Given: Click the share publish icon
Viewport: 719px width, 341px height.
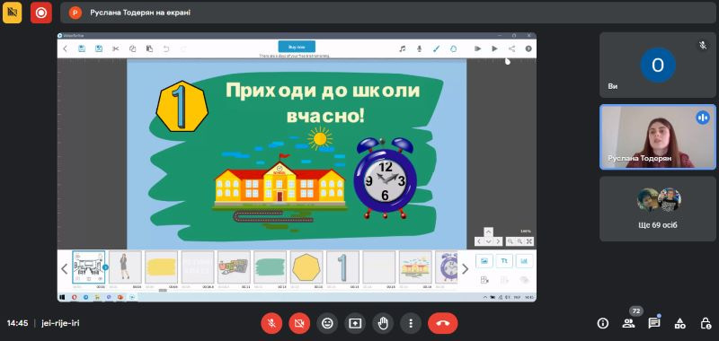Looking at the screenshot, I should click(x=511, y=48).
